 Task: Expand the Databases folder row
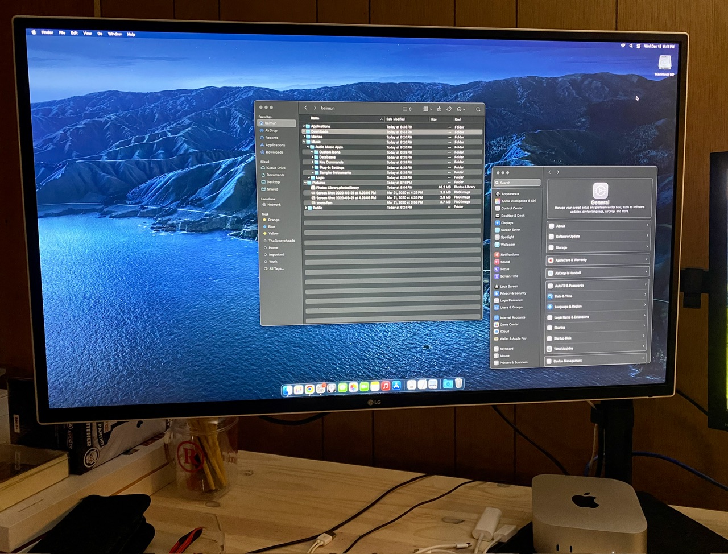point(313,157)
